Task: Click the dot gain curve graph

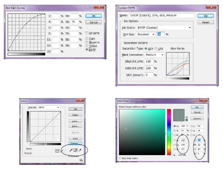Action: pyautogui.click(x=26, y=32)
